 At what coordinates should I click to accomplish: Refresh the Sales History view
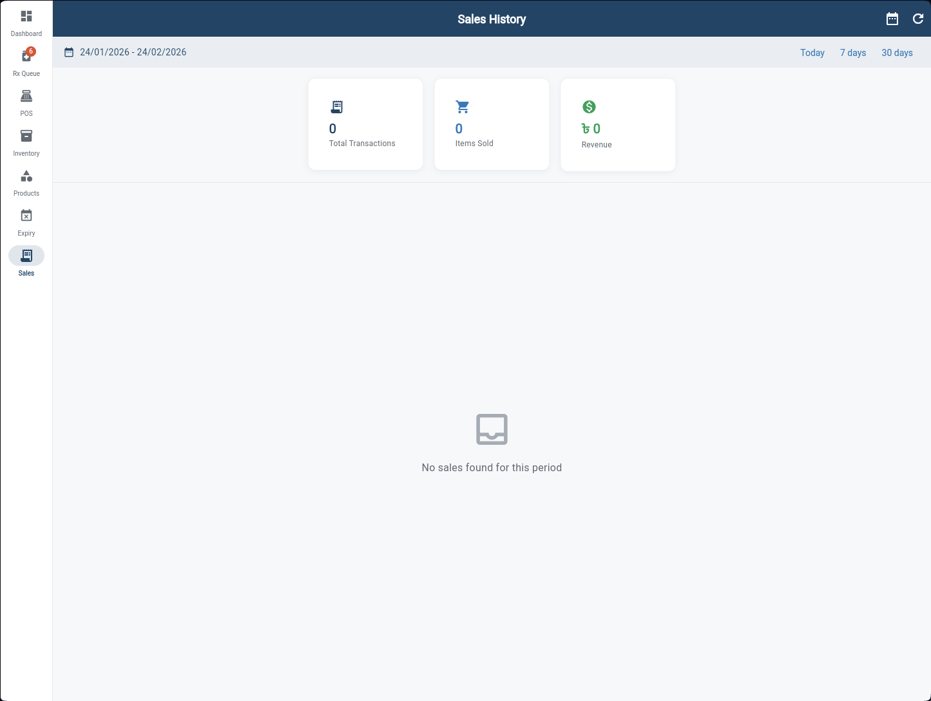(918, 19)
